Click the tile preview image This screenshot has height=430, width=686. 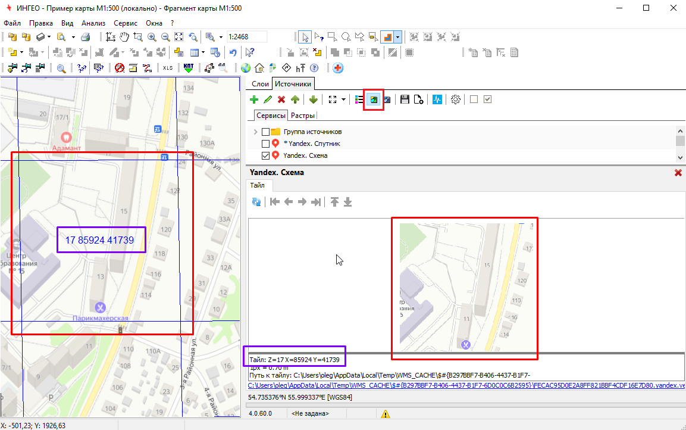pos(467,287)
